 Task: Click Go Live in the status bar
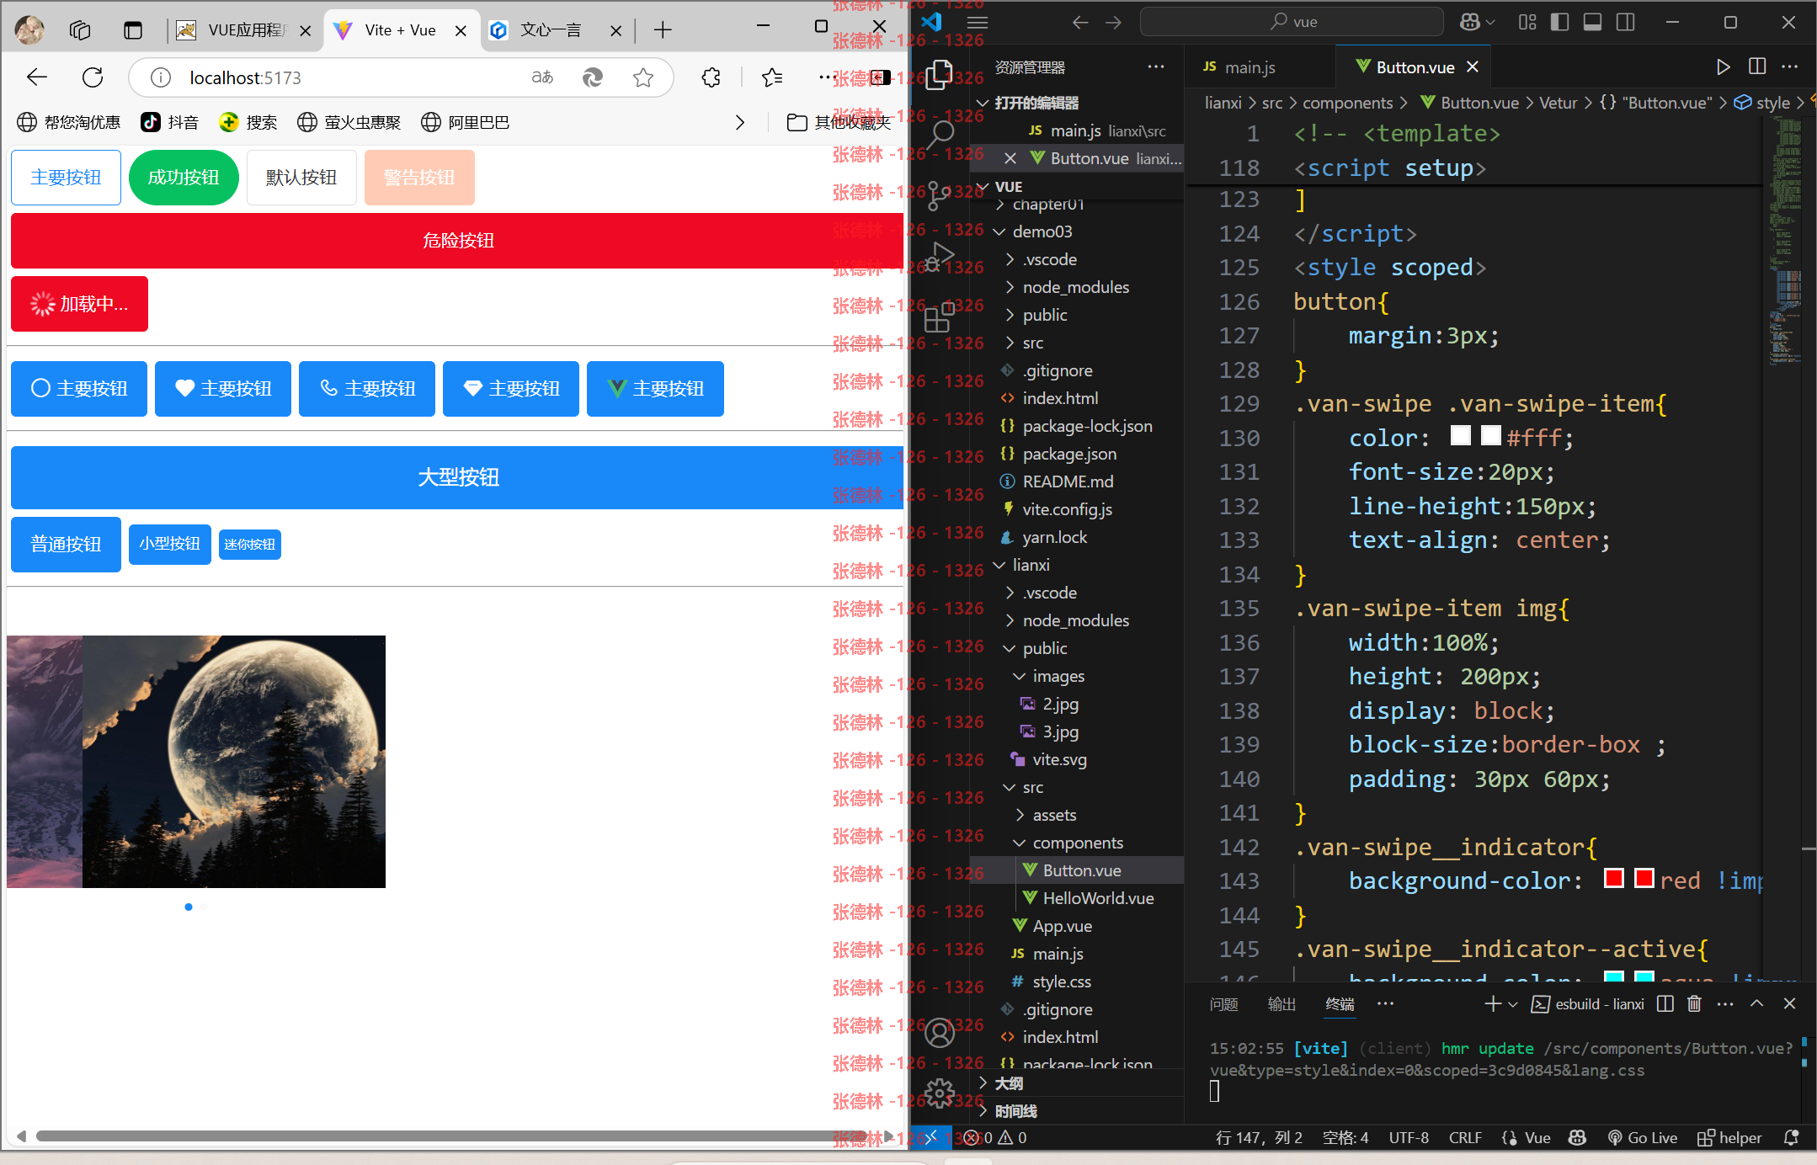pyautogui.click(x=1642, y=1137)
